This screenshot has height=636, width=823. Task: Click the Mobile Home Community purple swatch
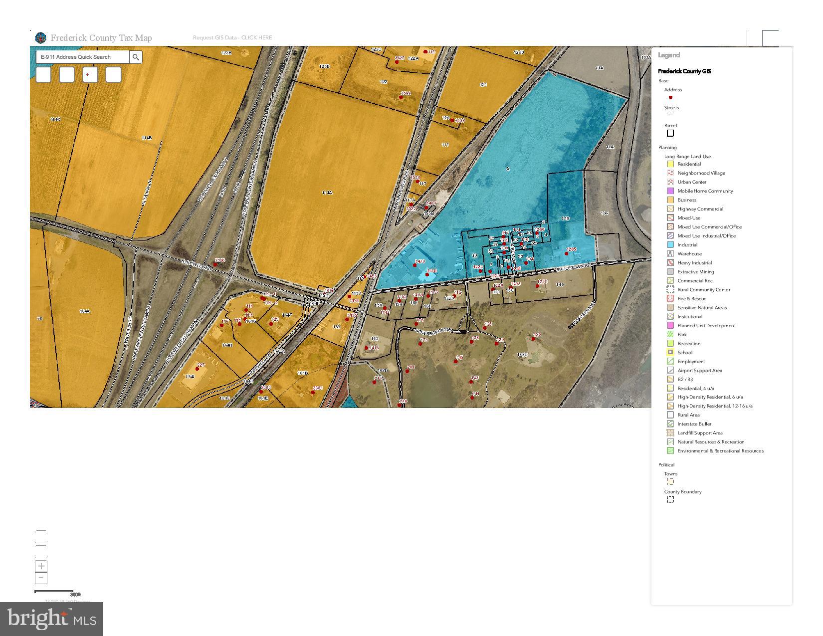670,191
